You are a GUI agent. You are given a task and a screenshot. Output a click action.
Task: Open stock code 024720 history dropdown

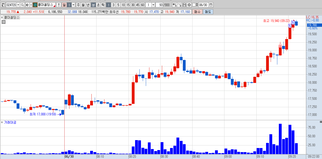(18, 5)
